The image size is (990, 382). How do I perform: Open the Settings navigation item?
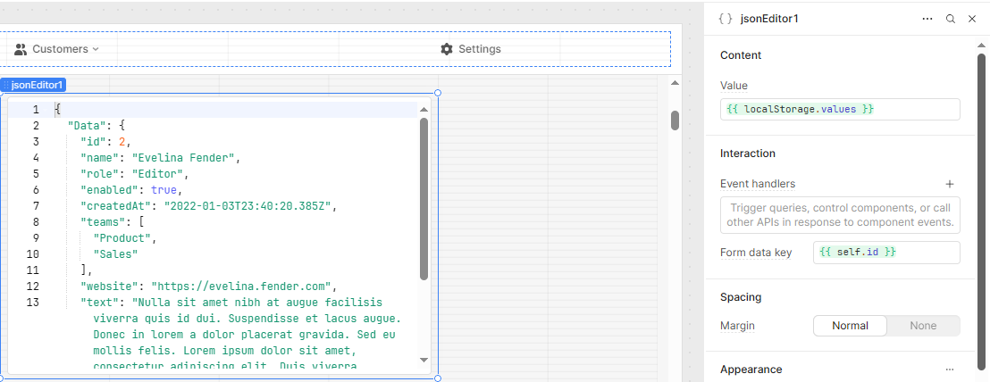pyautogui.click(x=471, y=49)
